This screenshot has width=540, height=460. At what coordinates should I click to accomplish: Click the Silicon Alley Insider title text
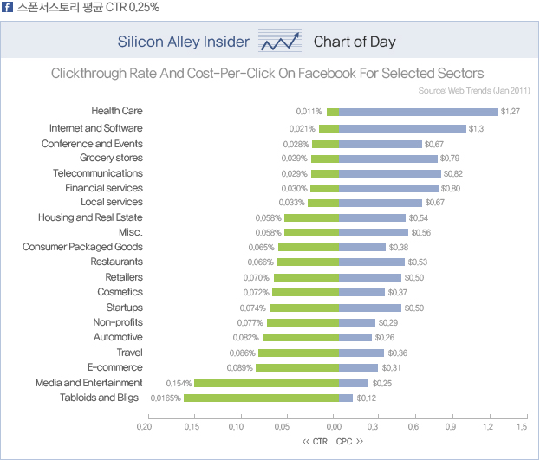point(182,42)
